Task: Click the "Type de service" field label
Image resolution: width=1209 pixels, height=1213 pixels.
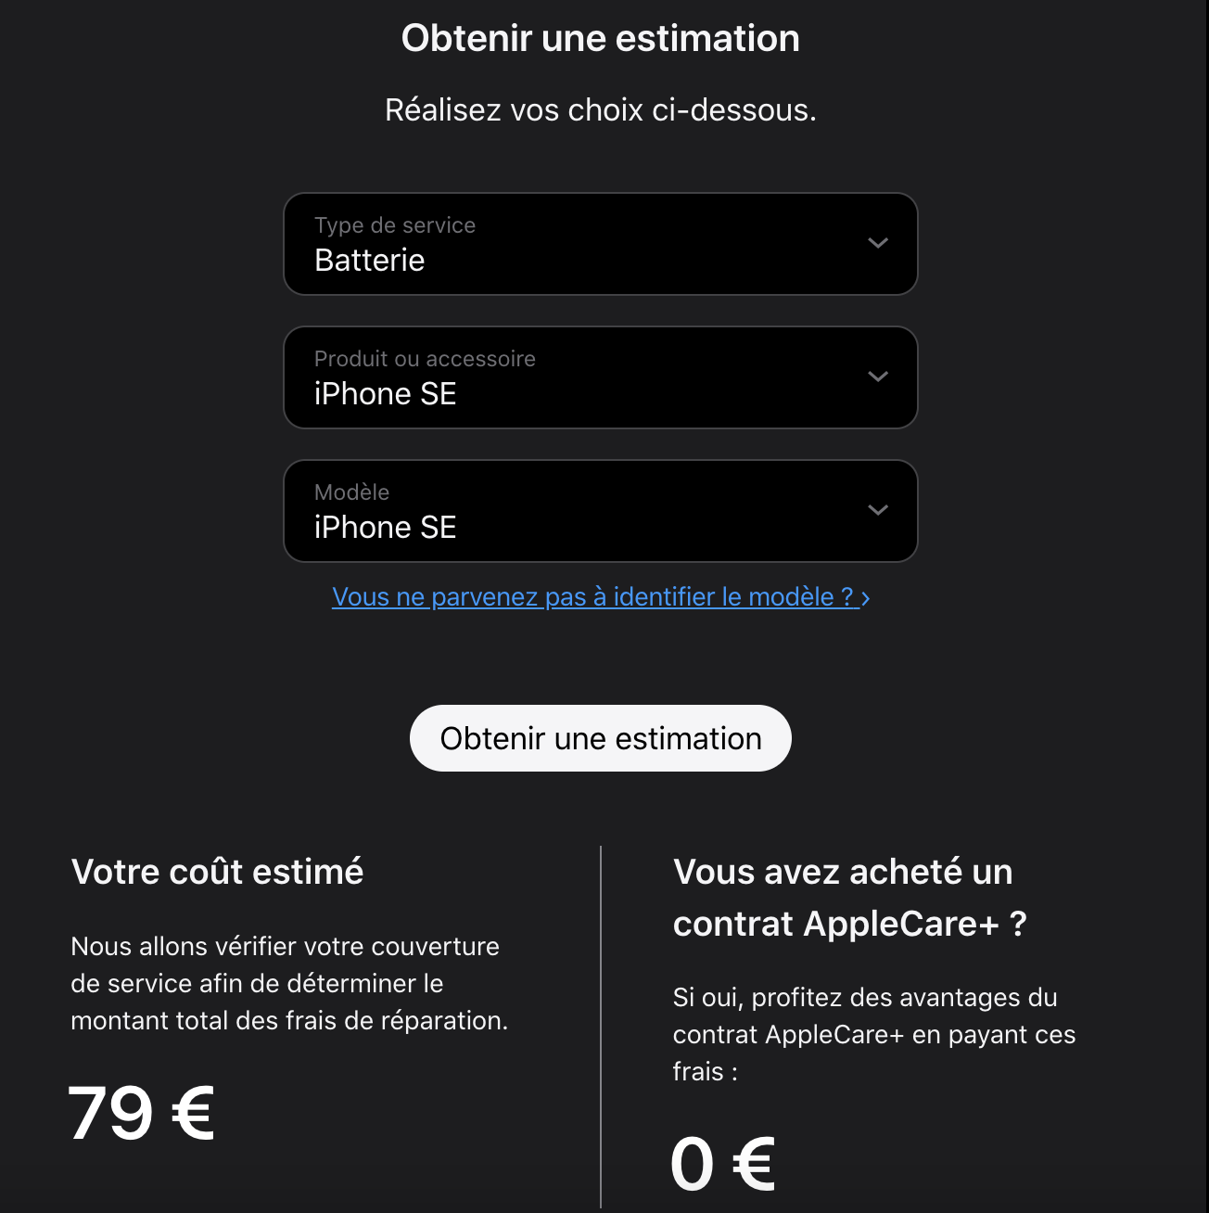Action: click(x=395, y=225)
